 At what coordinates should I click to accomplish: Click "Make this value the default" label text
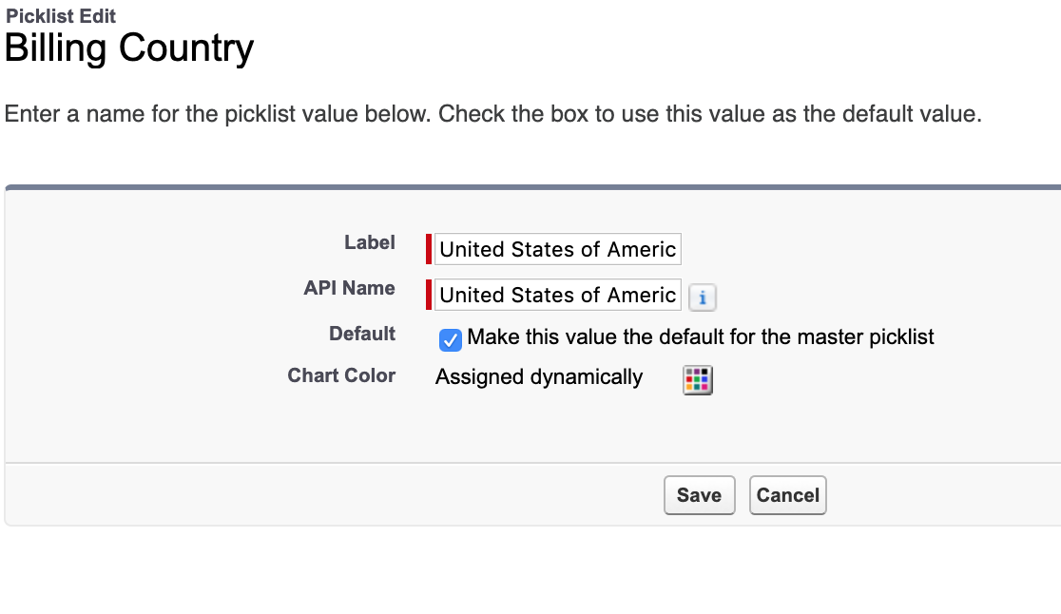coord(701,337)
